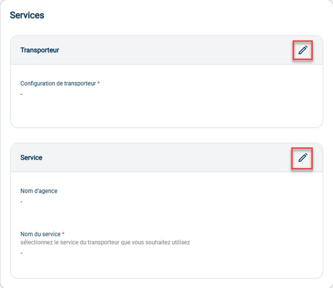Select the Configuration de transporteur label
The width and height of the screenshot is (333, 288).
tap(58, 84)
